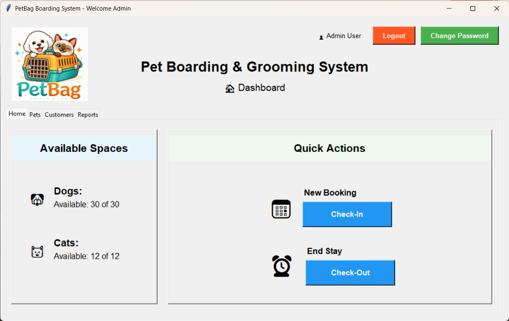Select the Home tab
This screenshot has height=321, width=509.
pos(17,114)
